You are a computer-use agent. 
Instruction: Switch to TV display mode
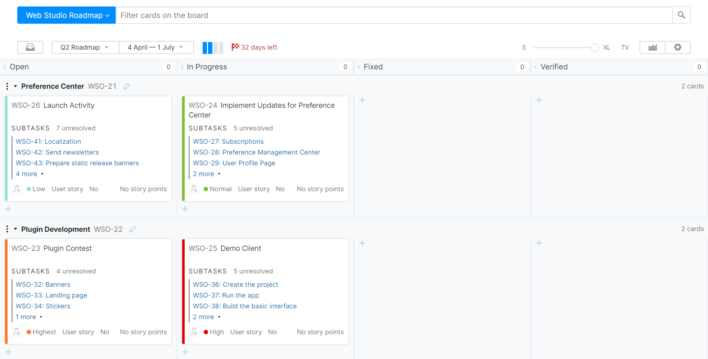624,47
